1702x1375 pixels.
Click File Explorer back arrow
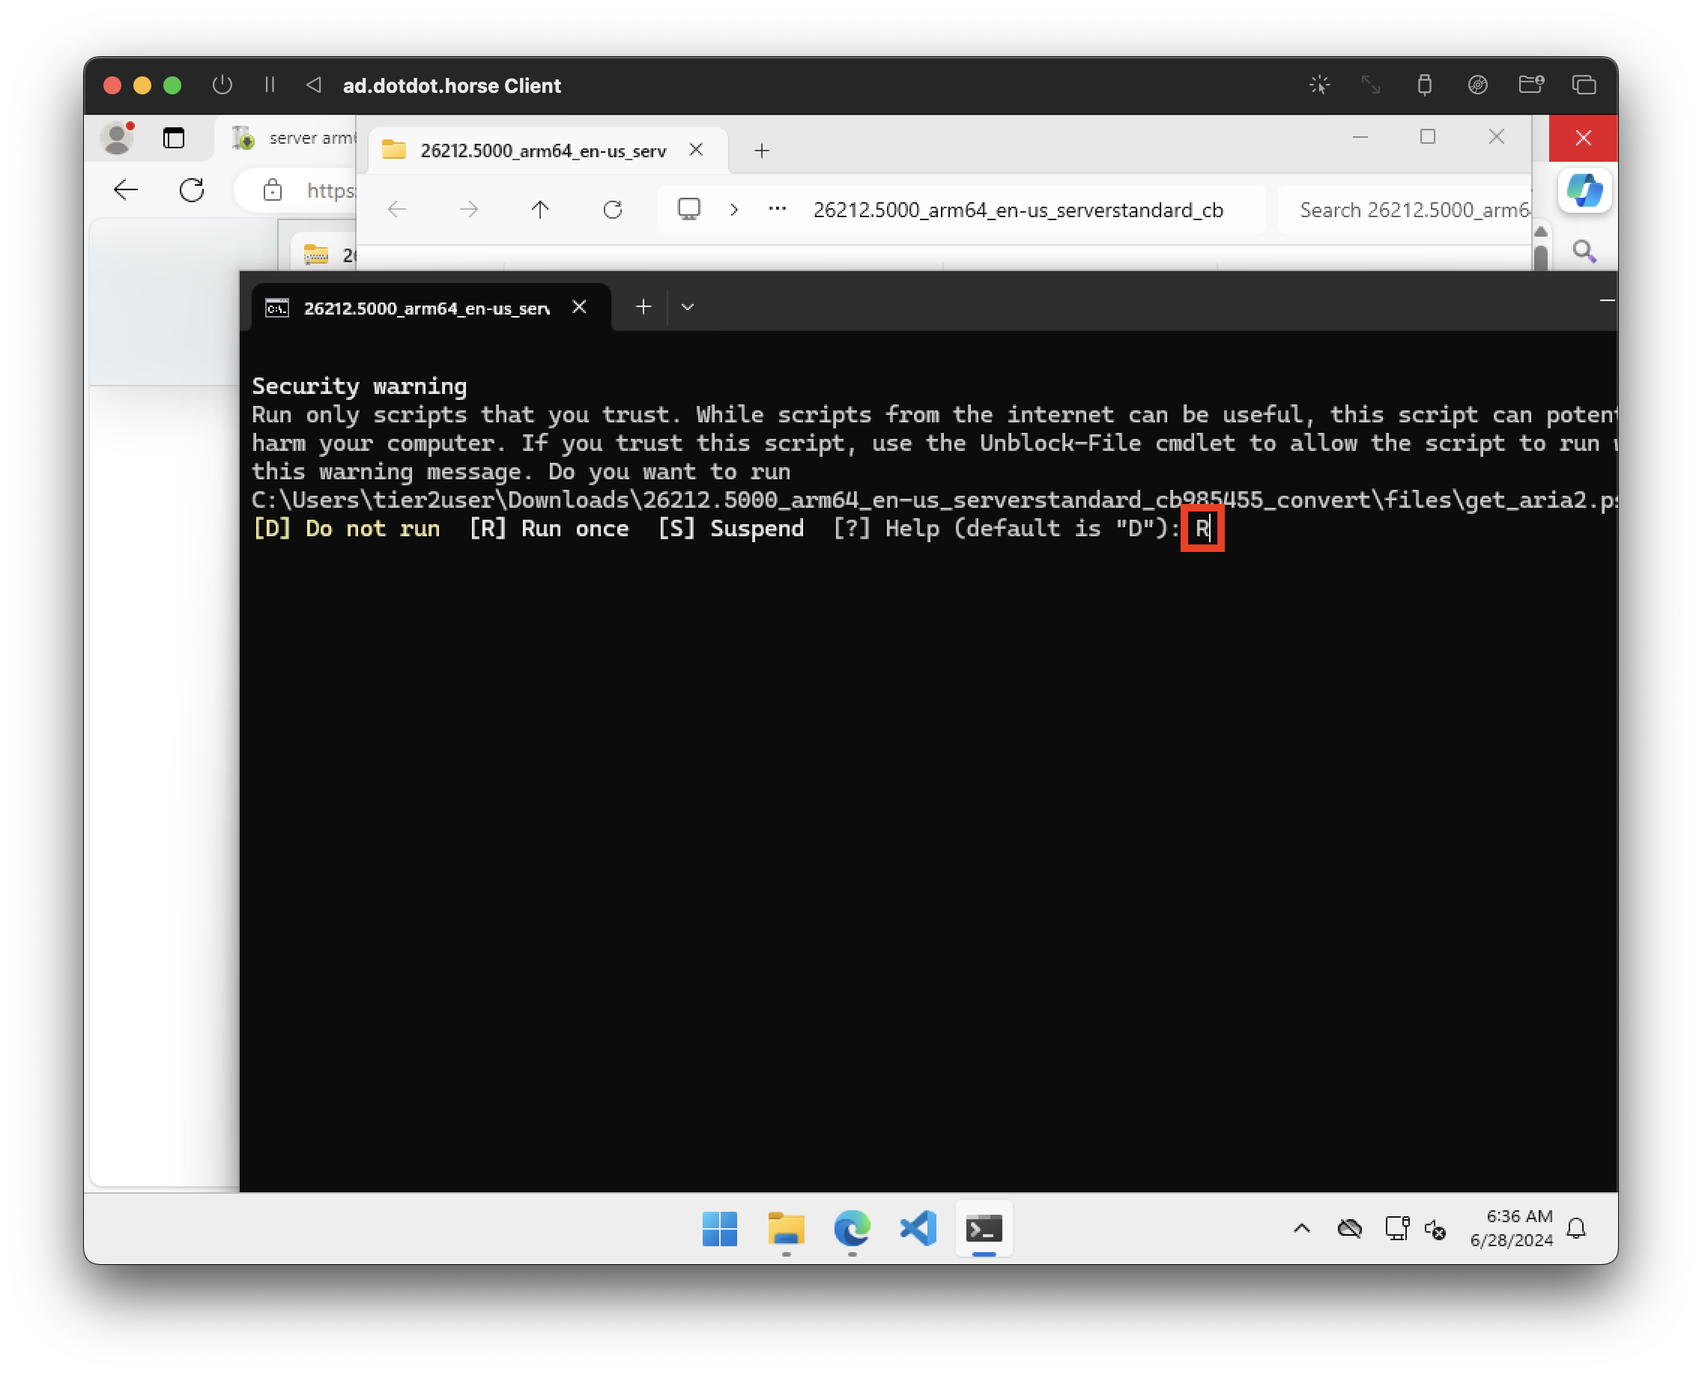(x=397, y=210)
